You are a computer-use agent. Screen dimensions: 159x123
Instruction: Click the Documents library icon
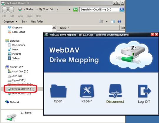[9, 45]
